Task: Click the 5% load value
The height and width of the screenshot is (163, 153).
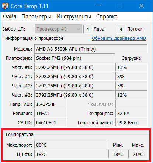Action: (x=132, y=86)
